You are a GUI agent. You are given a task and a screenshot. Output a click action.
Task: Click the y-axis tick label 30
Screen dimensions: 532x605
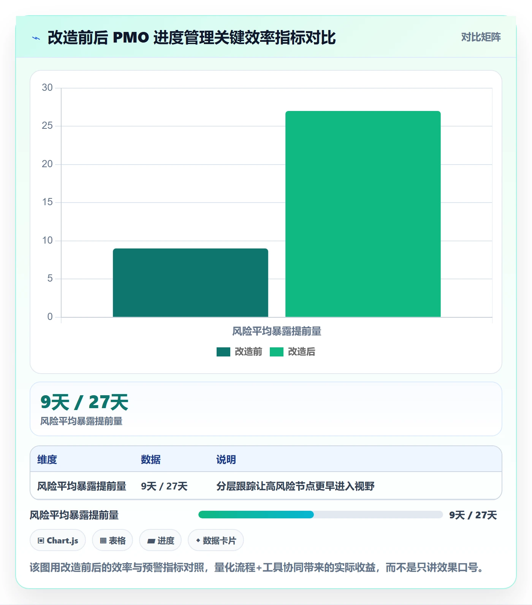pyautogui.click(x=47, y=88)
